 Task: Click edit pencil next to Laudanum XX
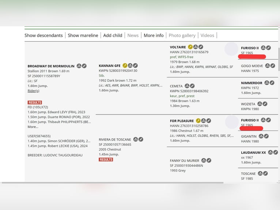(276, 152)
